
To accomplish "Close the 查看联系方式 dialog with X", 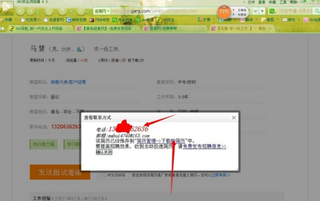I will [234, 118].
